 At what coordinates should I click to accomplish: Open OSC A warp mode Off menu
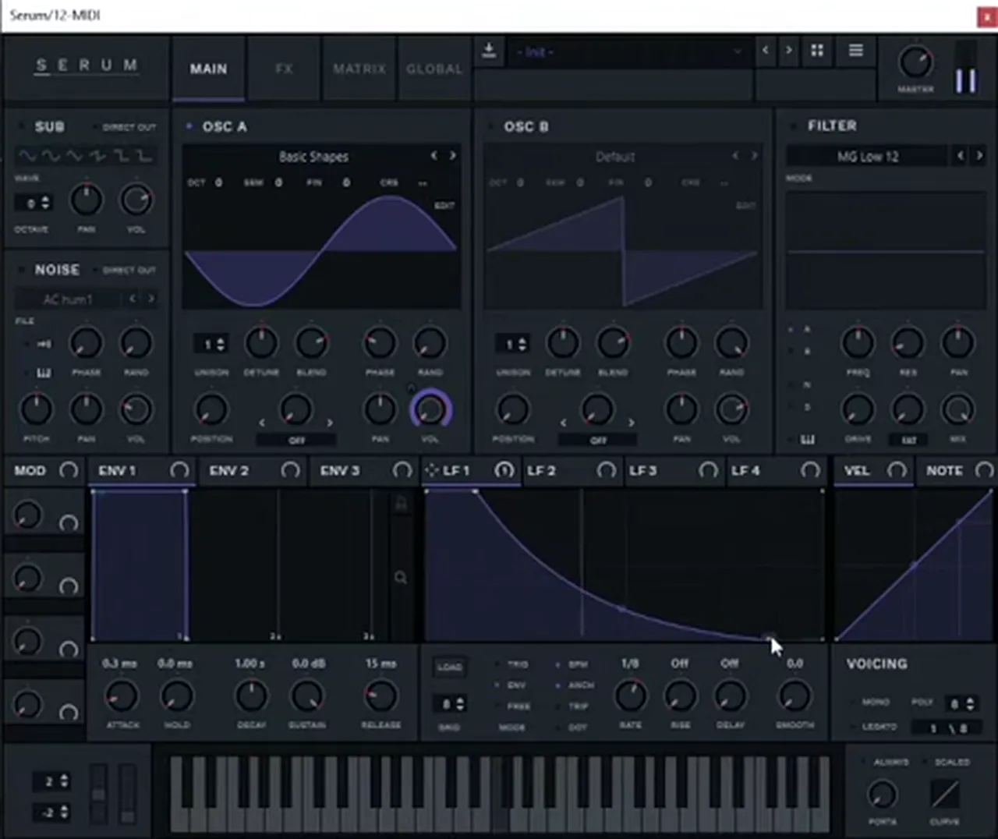click(x=296, y=441)
